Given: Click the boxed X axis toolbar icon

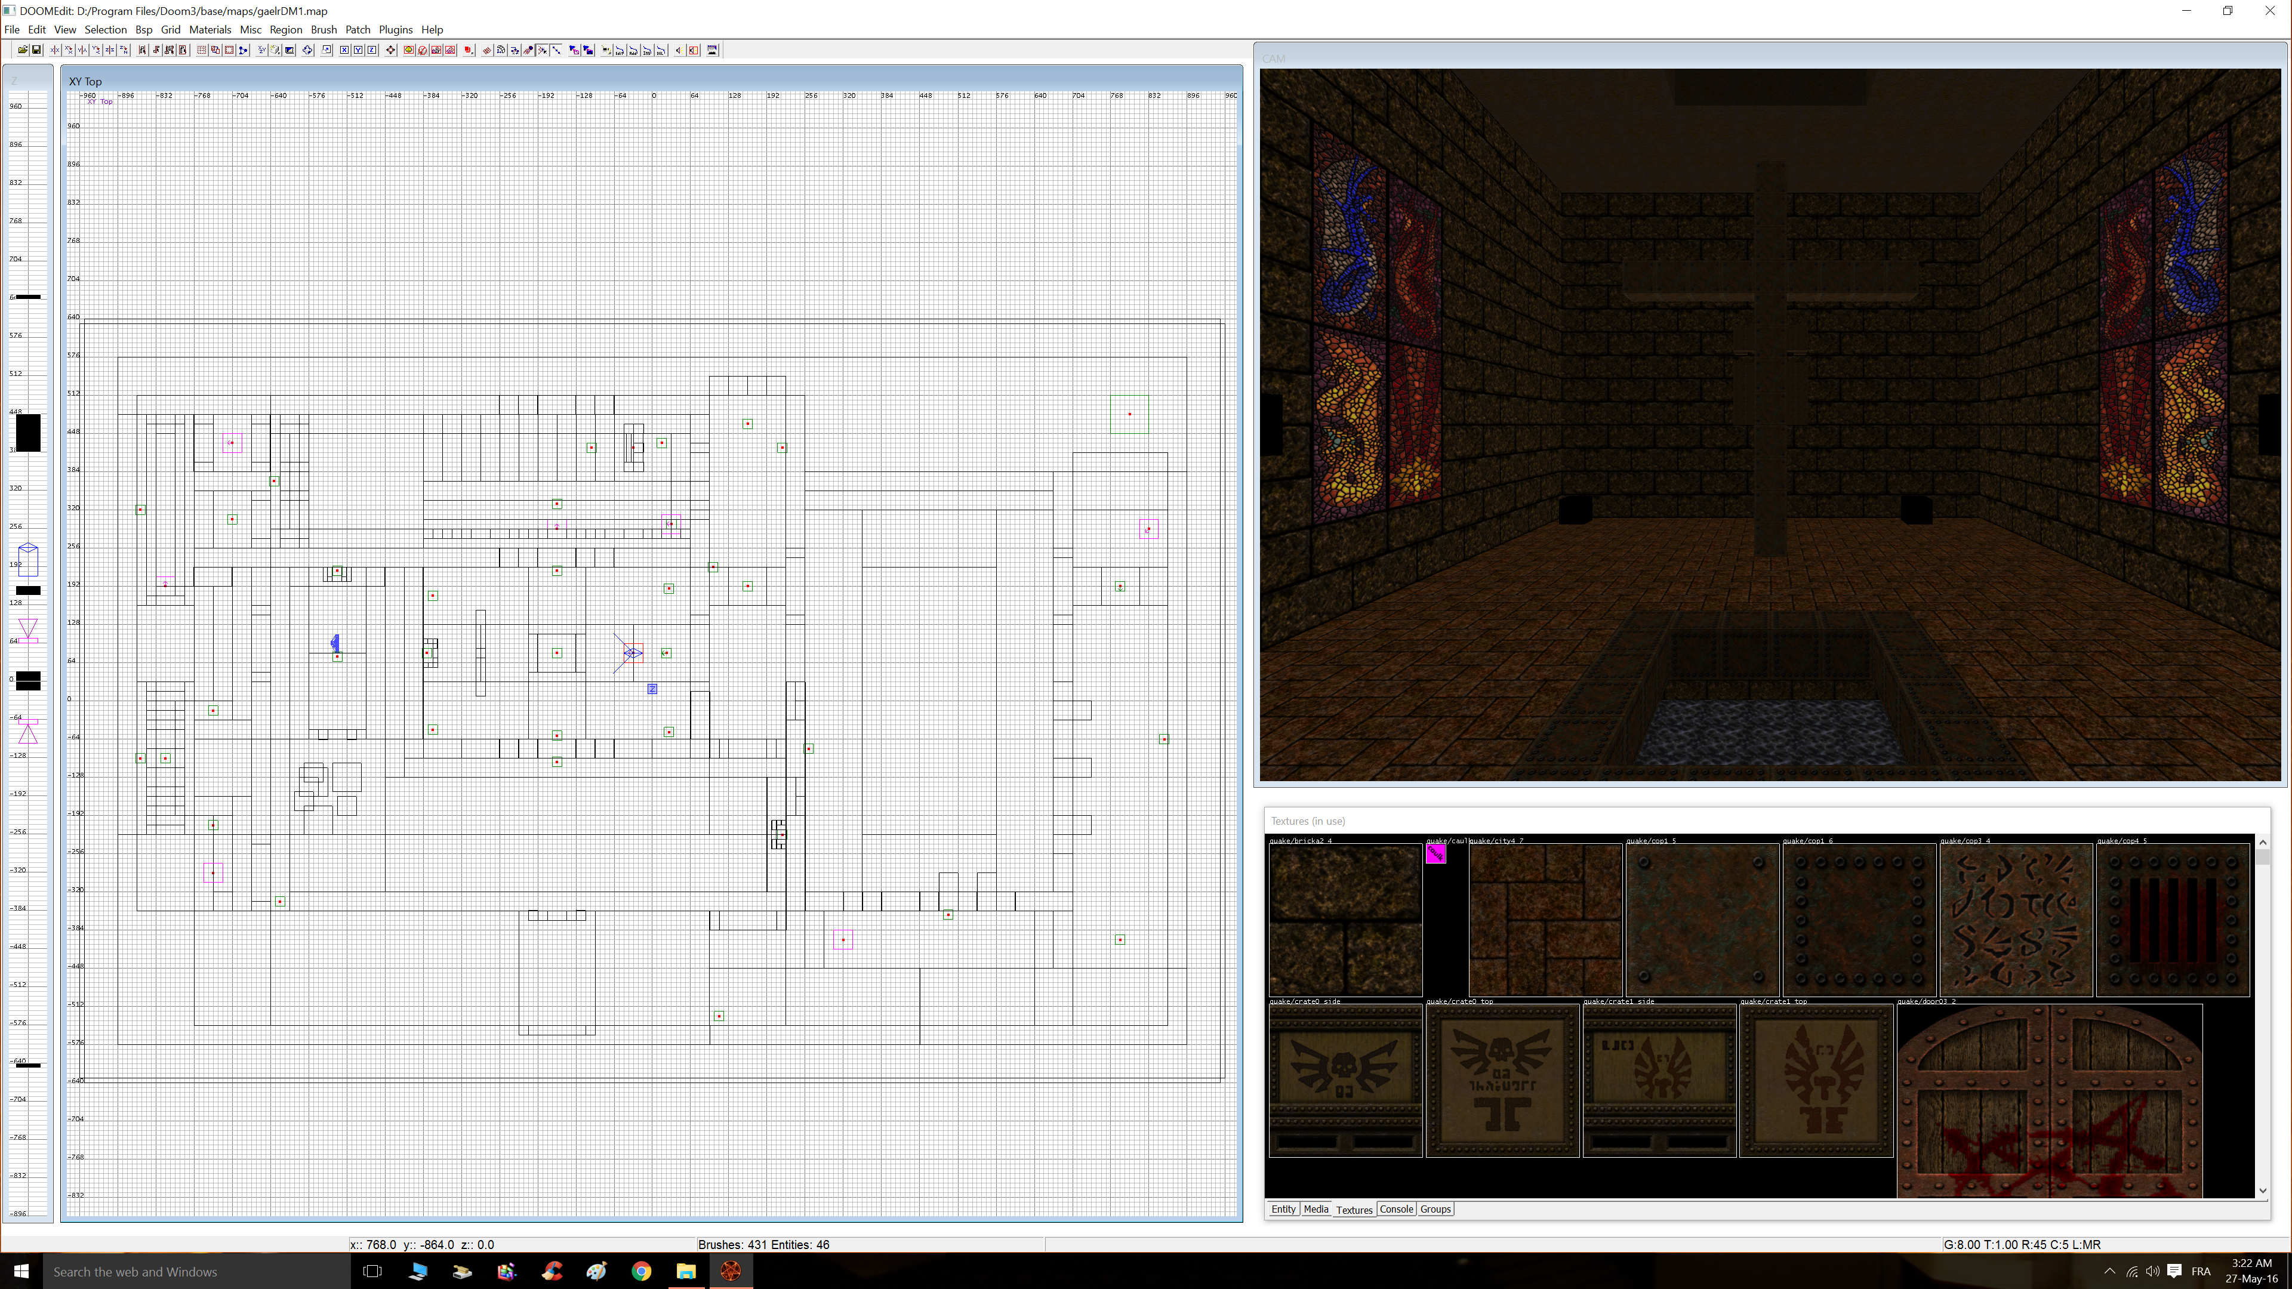Looking at the screenshot, I should click(x=344, y=51).
